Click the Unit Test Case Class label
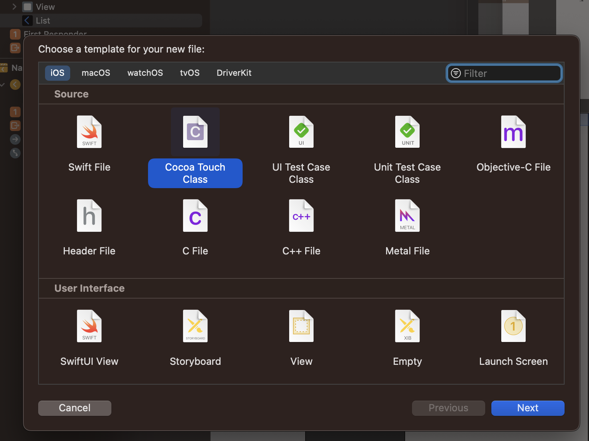589x441 pixels. click(407, 173)
